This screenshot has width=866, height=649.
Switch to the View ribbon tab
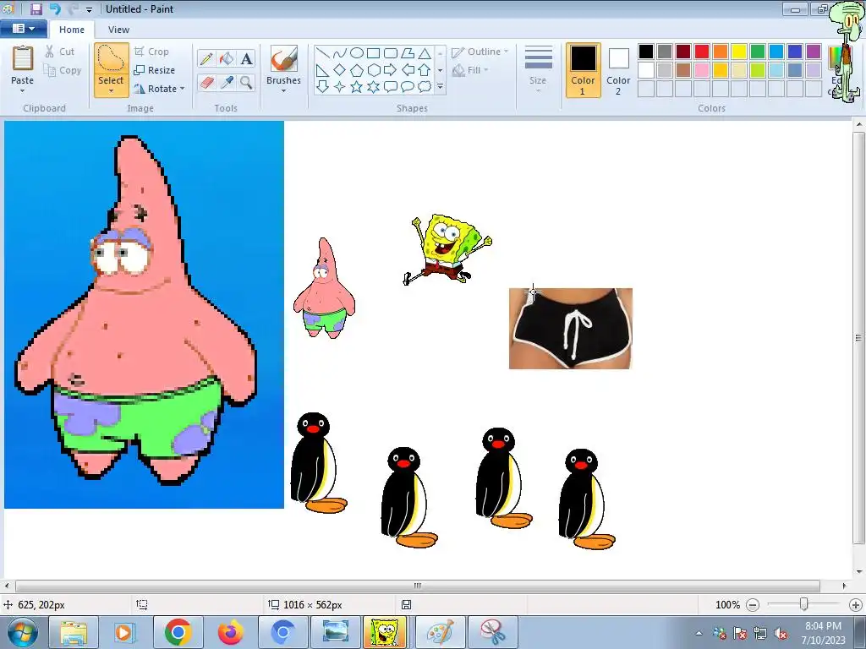pyautogui.click(x=118, y=30)
